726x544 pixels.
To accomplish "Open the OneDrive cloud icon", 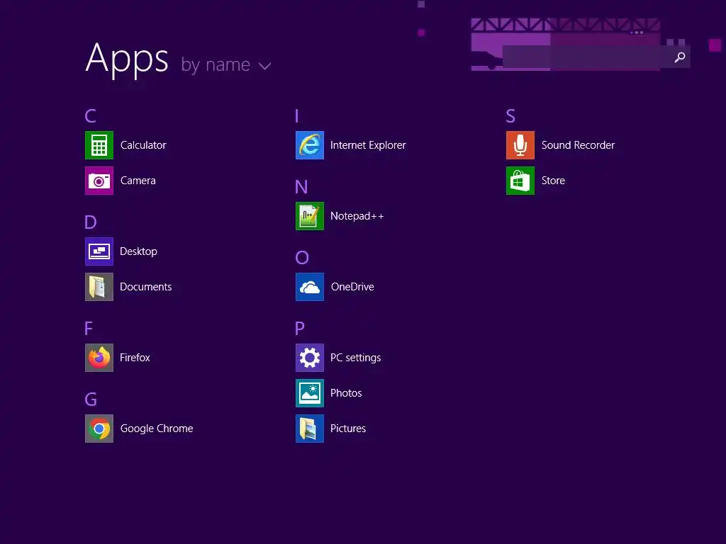I will [310, 287].
